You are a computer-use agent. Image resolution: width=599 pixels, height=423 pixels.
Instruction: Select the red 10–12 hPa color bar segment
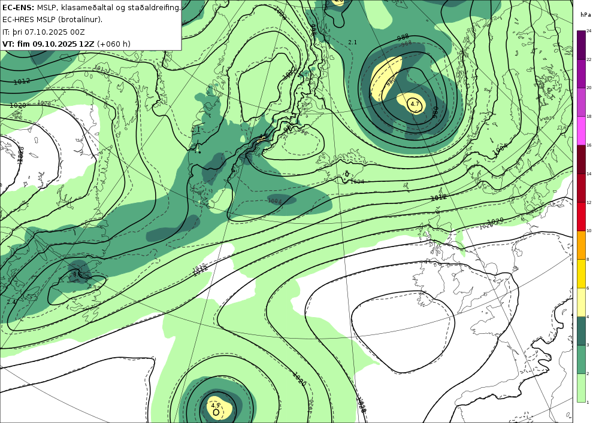tap(581, 216)
